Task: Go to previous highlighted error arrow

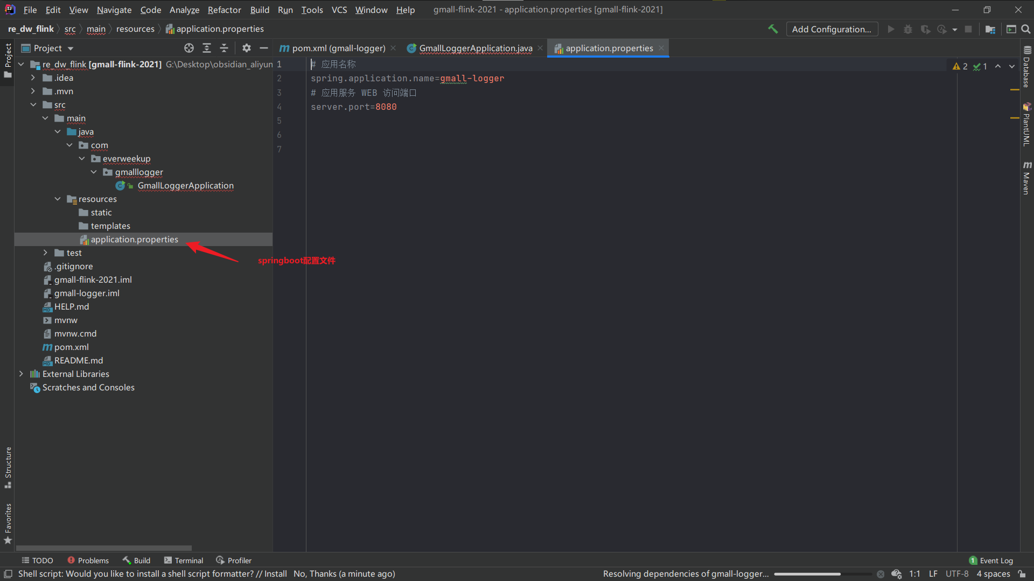Action: (998, 66)
